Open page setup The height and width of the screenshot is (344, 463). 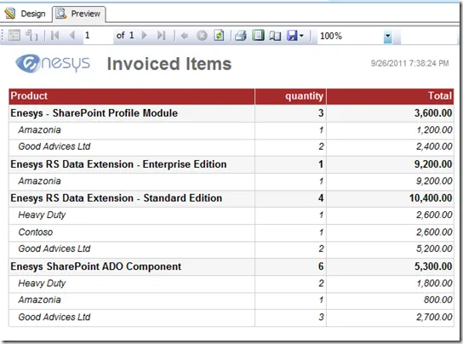coord(275,36)
